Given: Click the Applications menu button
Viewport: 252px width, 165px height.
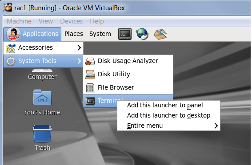Looking at the screenshot, I should pos(32,34).
